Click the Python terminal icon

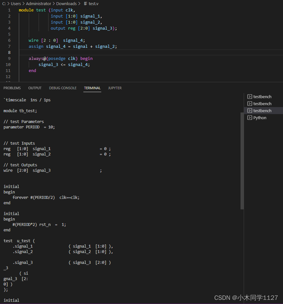click(x=249, y=118)
